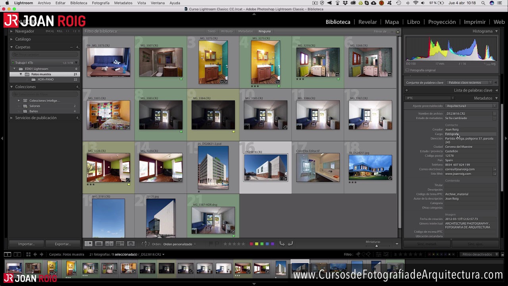Image resolution: width=508 pixels, height=286 pixels.
Task: Set flag as rejected in toolbar
Action: (x=217, y=244)
